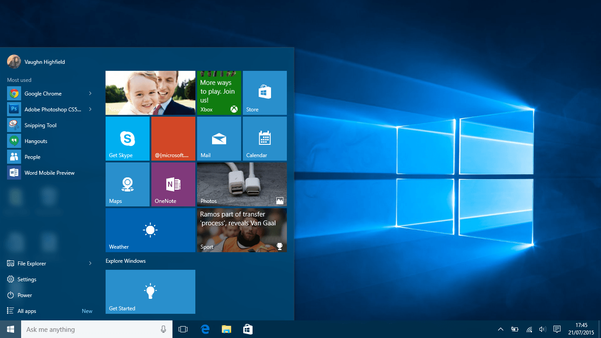601x338 pixels.
Task: Click the Explore Windows group heading
Action: click(x=125, y=261)
